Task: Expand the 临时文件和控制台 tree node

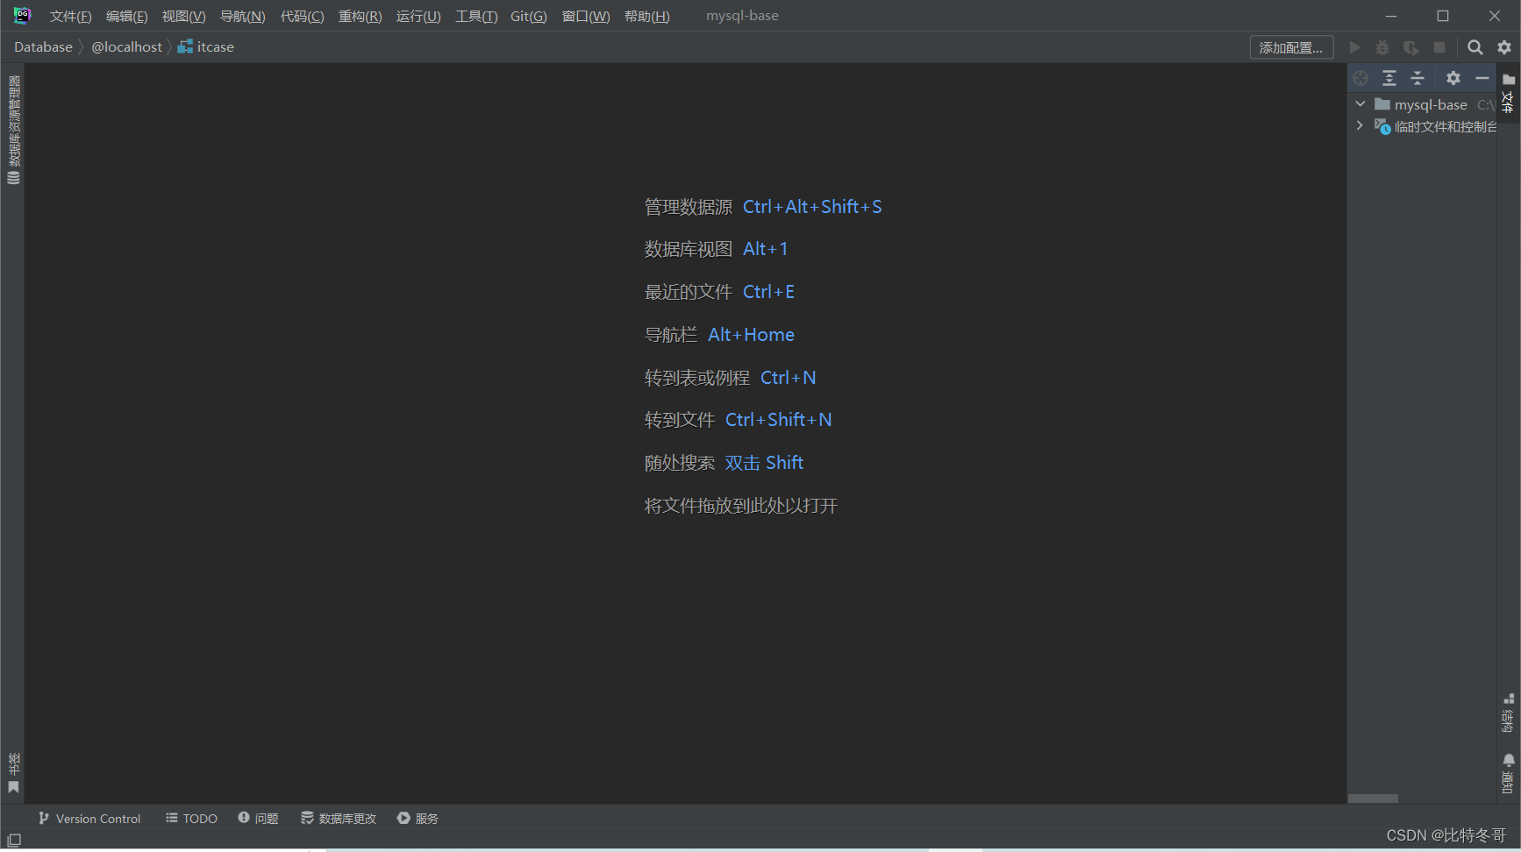Action: pos(1360,126)
